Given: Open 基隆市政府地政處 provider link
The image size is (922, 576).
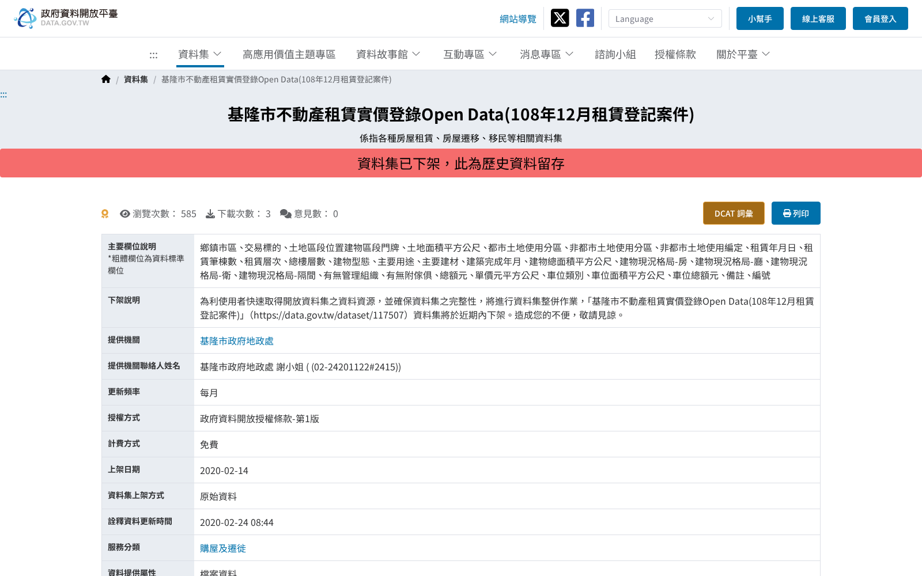Looking at the screenshot, I should [x=237, y=341].
